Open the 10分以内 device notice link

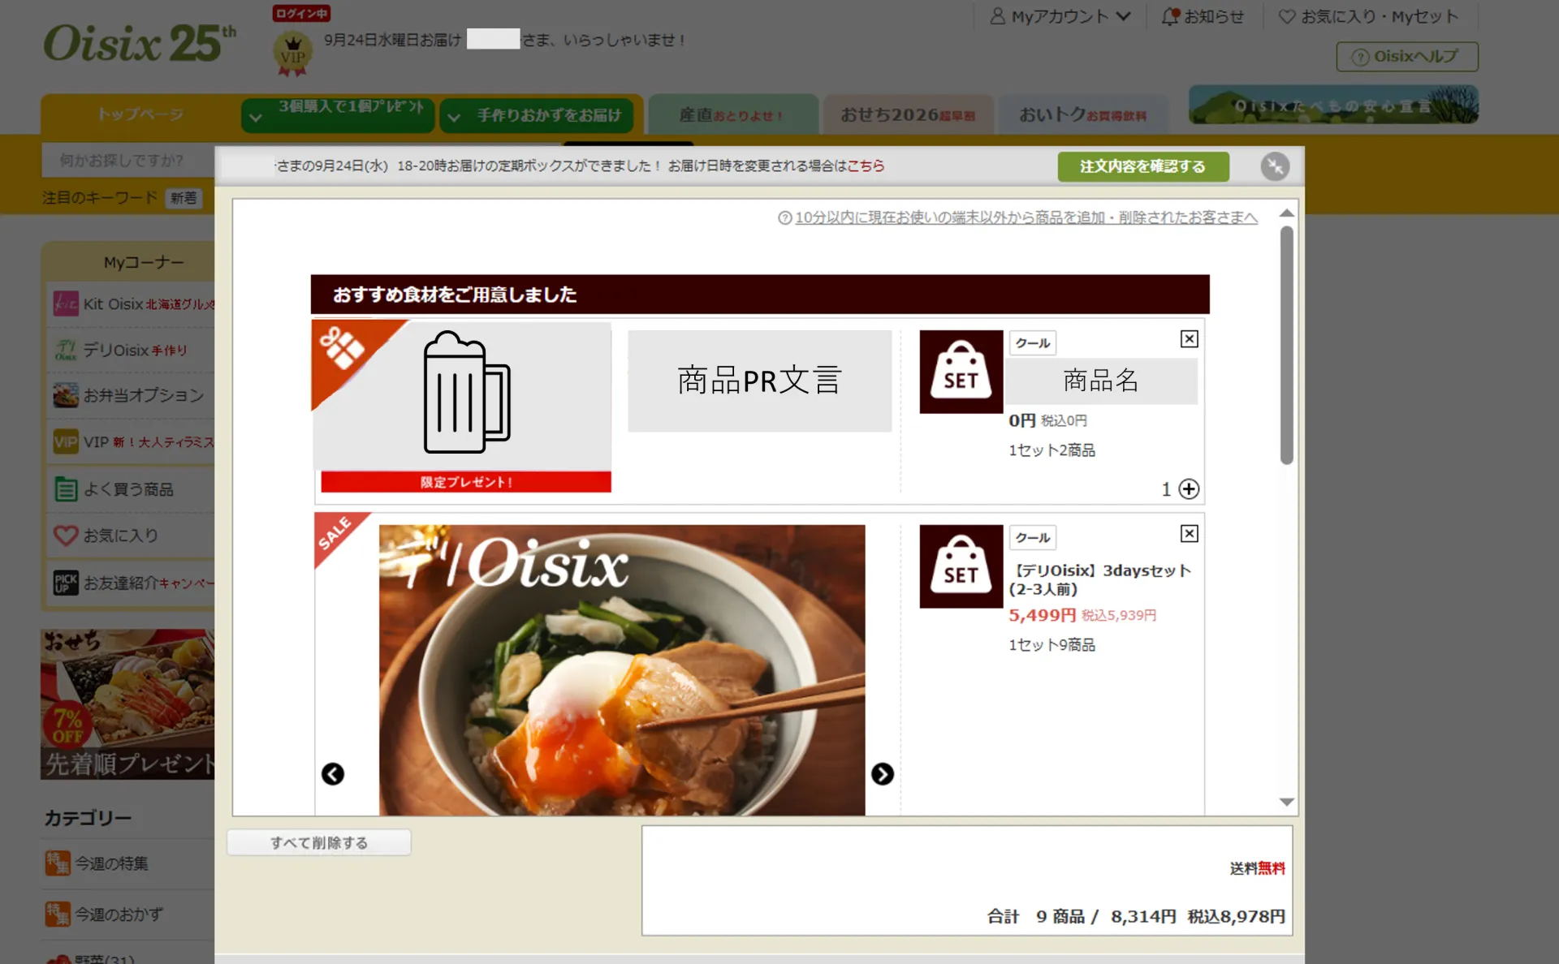coord(1026,217)
